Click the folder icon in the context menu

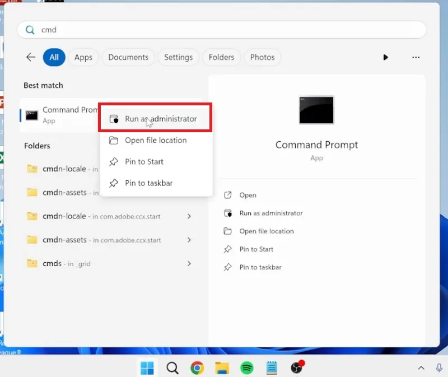[114, 141]
